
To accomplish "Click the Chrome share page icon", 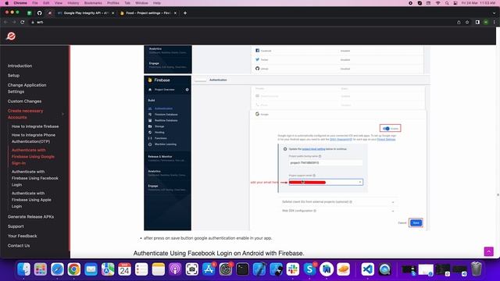I will point(459,22).
